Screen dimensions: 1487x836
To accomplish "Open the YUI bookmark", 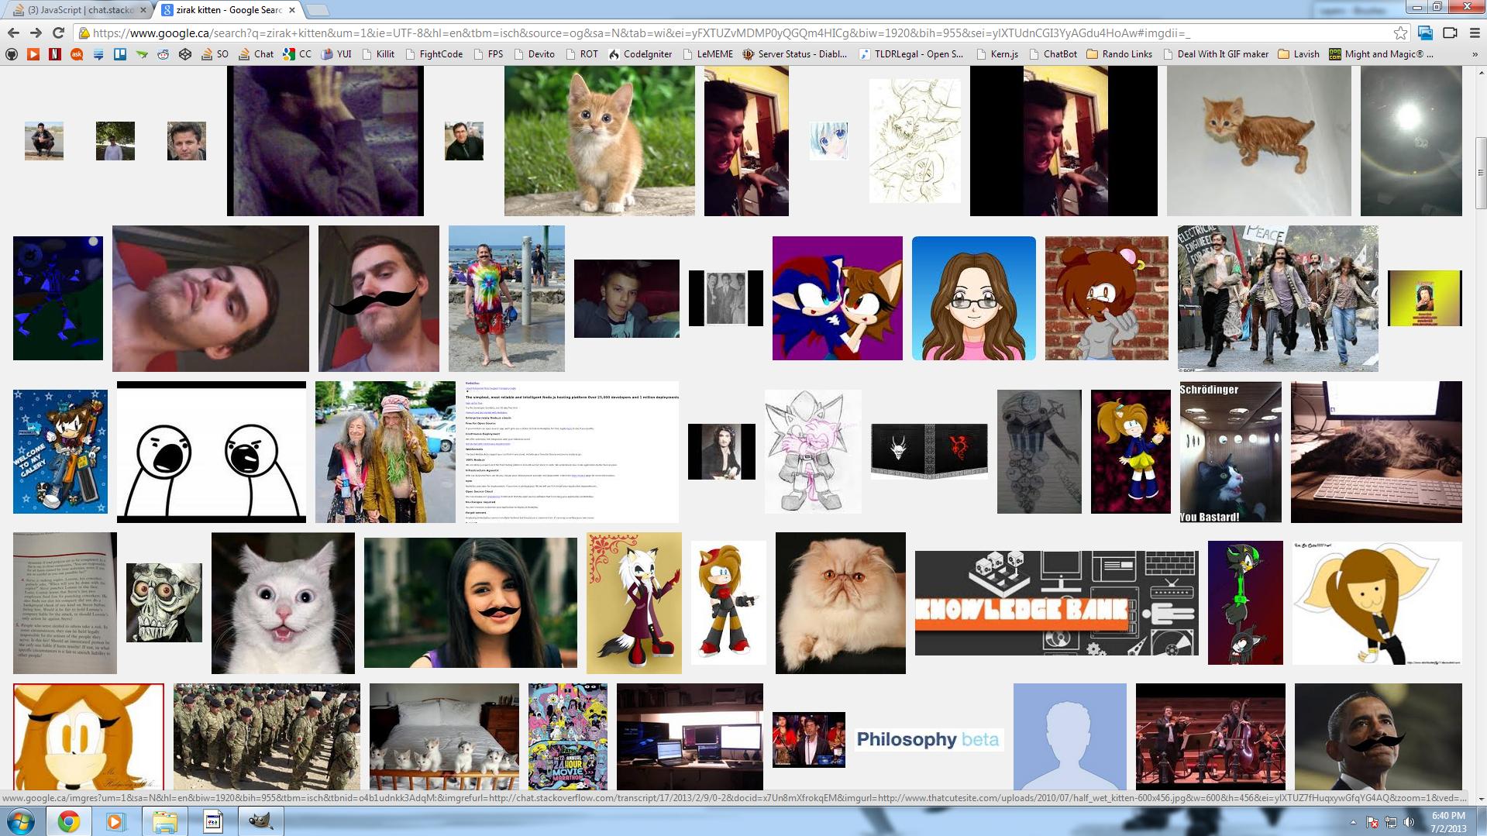I will coord(336,54).
